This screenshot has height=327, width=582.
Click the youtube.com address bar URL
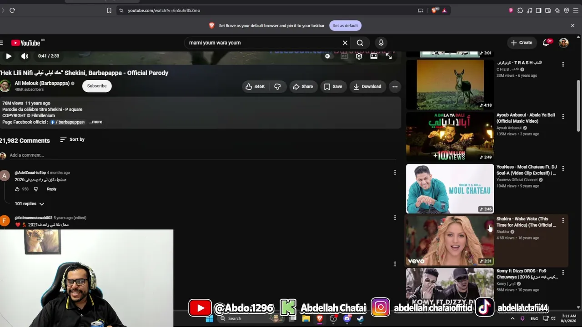(x=164, y=10)
